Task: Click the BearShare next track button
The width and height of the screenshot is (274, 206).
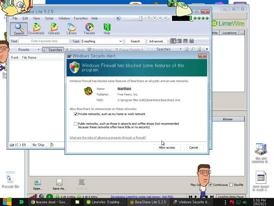Action: coord(166,18)
